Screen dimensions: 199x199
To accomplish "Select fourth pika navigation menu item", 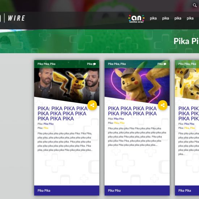I will [190, 18].
